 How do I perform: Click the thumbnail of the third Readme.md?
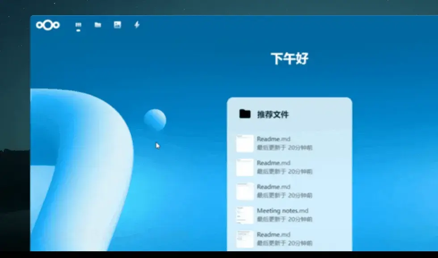[x=245, y=191]
